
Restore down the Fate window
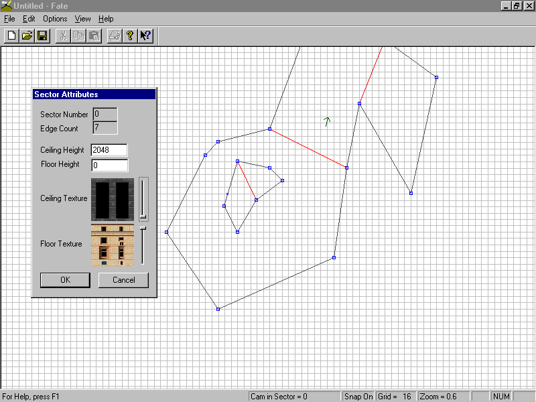(517, 6)
